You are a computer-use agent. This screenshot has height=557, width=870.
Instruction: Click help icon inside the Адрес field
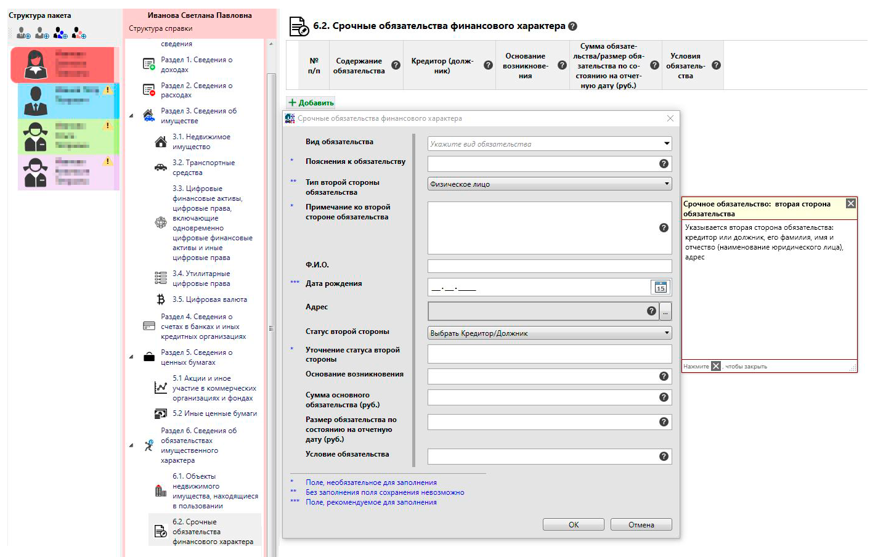[x=651, y=311]
